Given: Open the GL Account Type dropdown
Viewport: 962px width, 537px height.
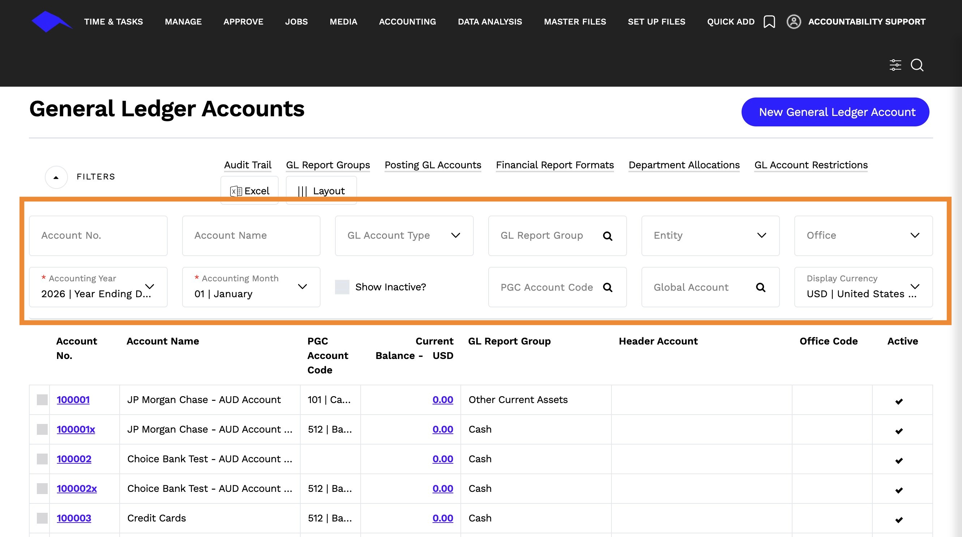Looking at the screenshot, I should tap(404, 236).
